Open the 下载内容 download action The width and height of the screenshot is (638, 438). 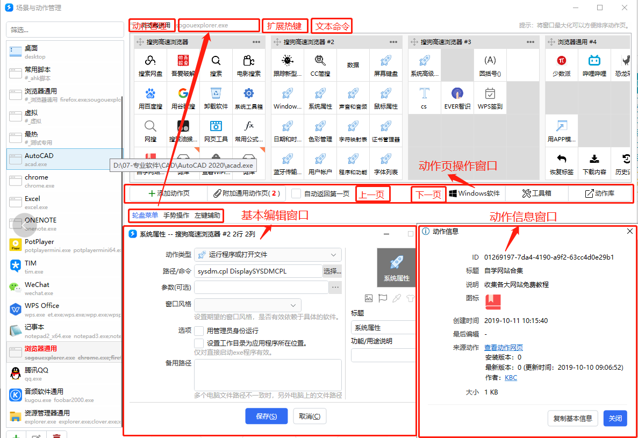point(594,163)
